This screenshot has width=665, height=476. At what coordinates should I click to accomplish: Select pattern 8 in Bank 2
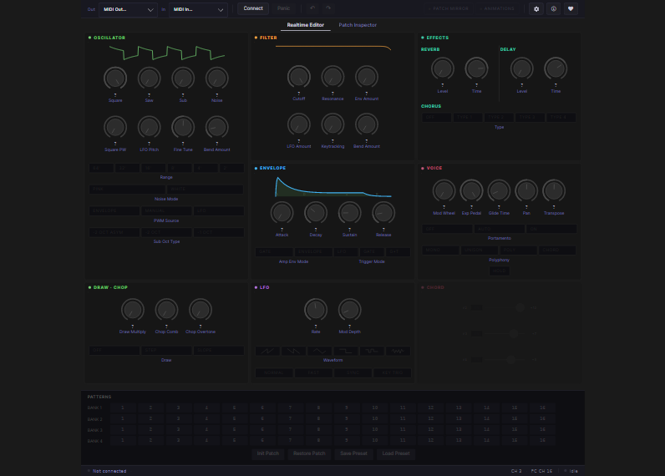[318, 418]
